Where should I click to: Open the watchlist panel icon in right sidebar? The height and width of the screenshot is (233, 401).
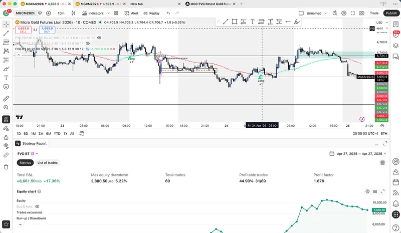395,24
